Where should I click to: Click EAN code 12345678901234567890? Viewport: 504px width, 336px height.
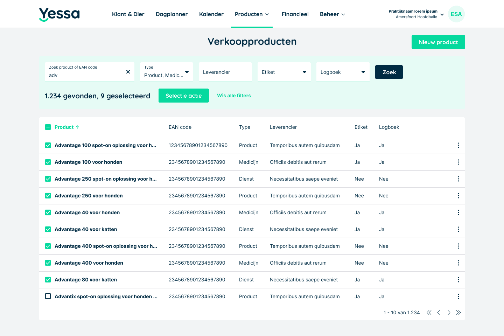pos(198,145)
